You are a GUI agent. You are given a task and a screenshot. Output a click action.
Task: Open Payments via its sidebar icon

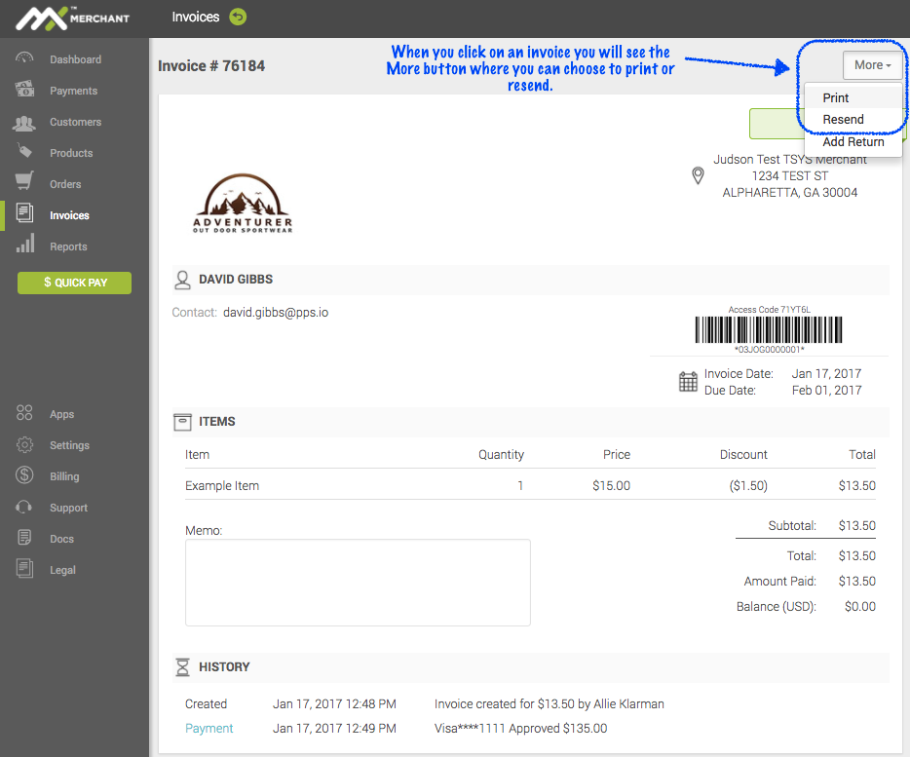(x=25, y=91)
